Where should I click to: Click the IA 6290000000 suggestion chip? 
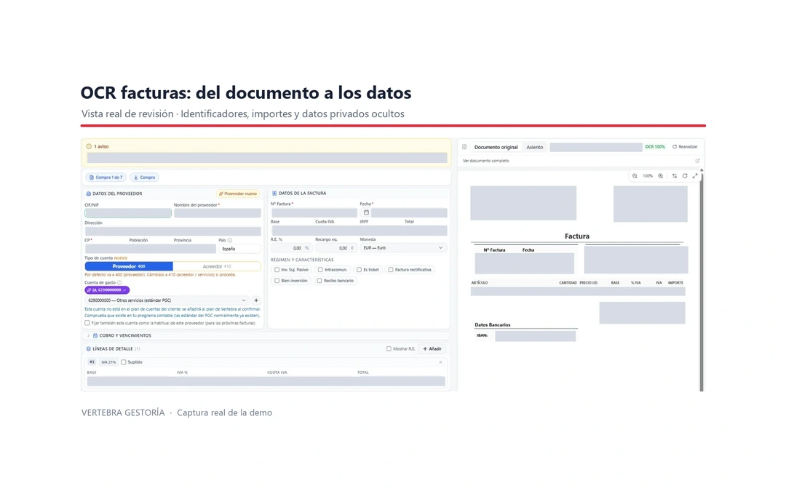[107, 290]
